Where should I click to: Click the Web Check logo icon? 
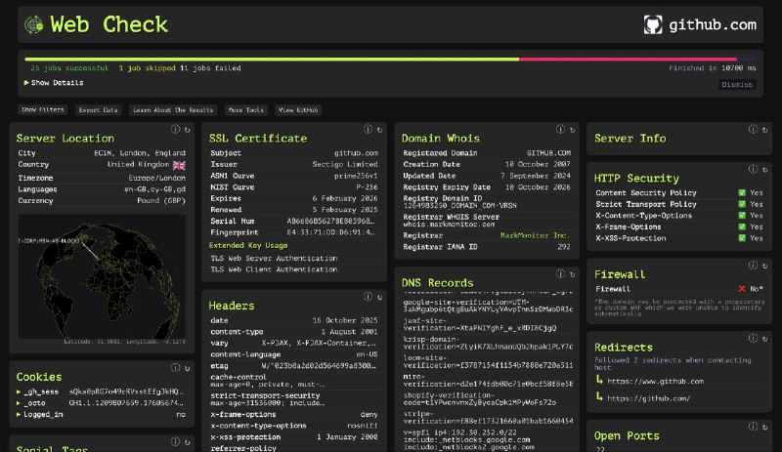pyautogui.click(x=33, y=24)
